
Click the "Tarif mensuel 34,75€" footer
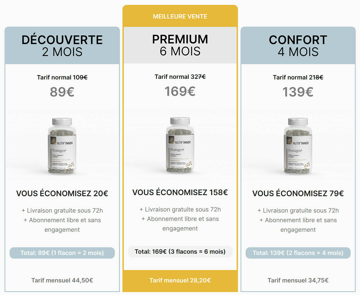pyautogui.click(x=298, y=280)
